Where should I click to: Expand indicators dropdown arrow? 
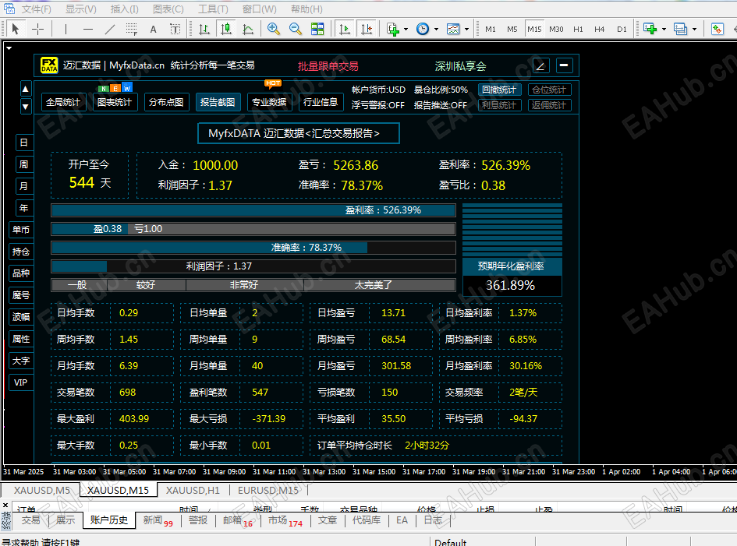[406, 29]
